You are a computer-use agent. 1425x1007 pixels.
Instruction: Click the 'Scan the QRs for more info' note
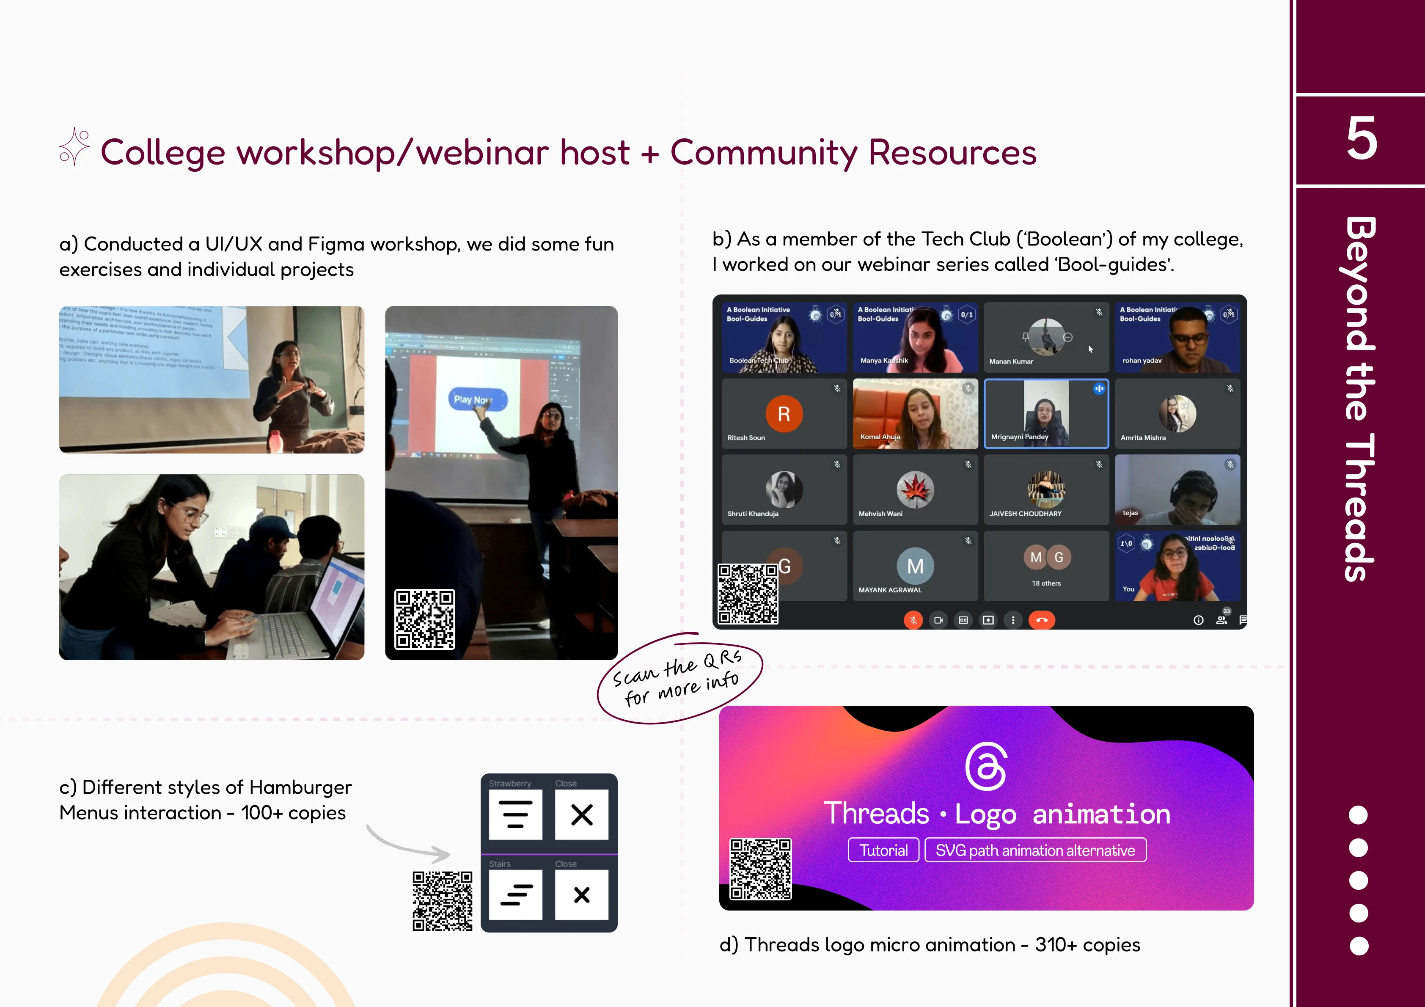click(x=679, y=679)
